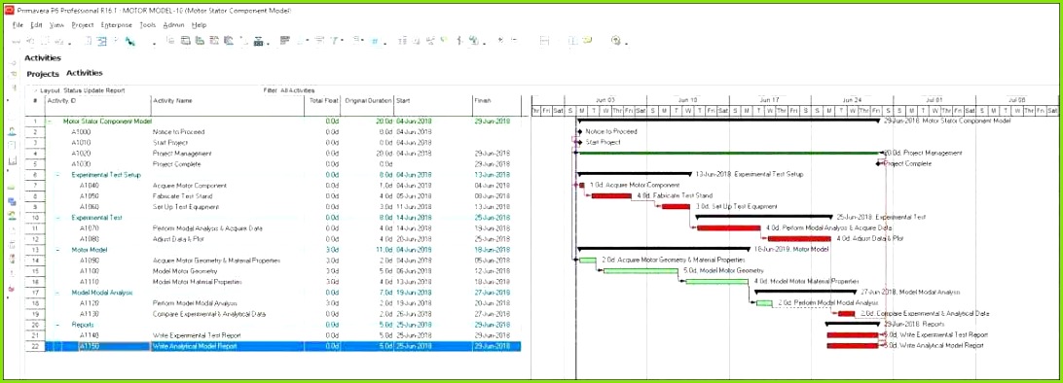Sort by the Finish column header

pos(496,101)
